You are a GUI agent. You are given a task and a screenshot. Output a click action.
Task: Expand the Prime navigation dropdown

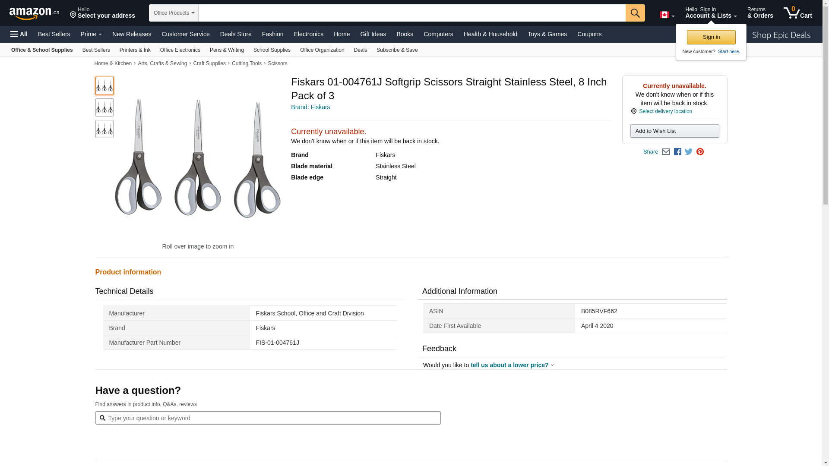[91, 34]
